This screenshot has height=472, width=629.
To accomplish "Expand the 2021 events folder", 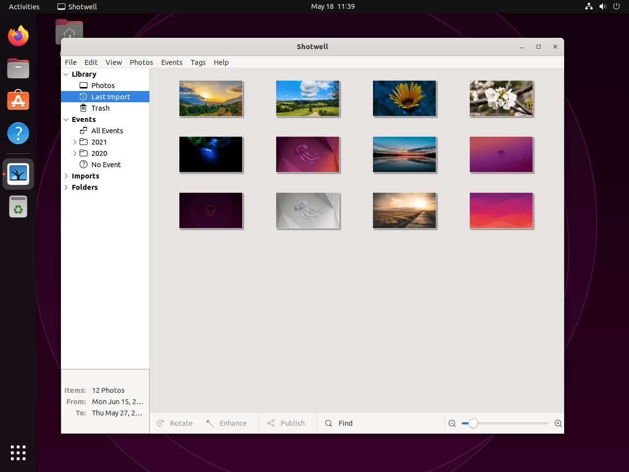I will coord(75,142).
